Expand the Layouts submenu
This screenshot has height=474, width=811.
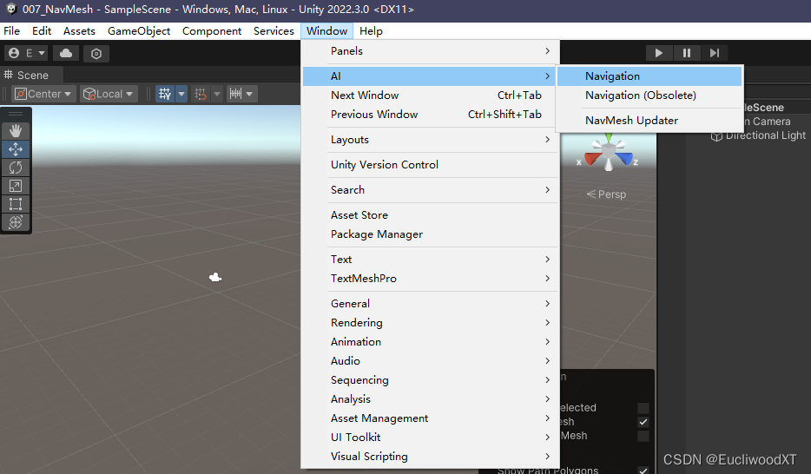click(x=431, y=140)
